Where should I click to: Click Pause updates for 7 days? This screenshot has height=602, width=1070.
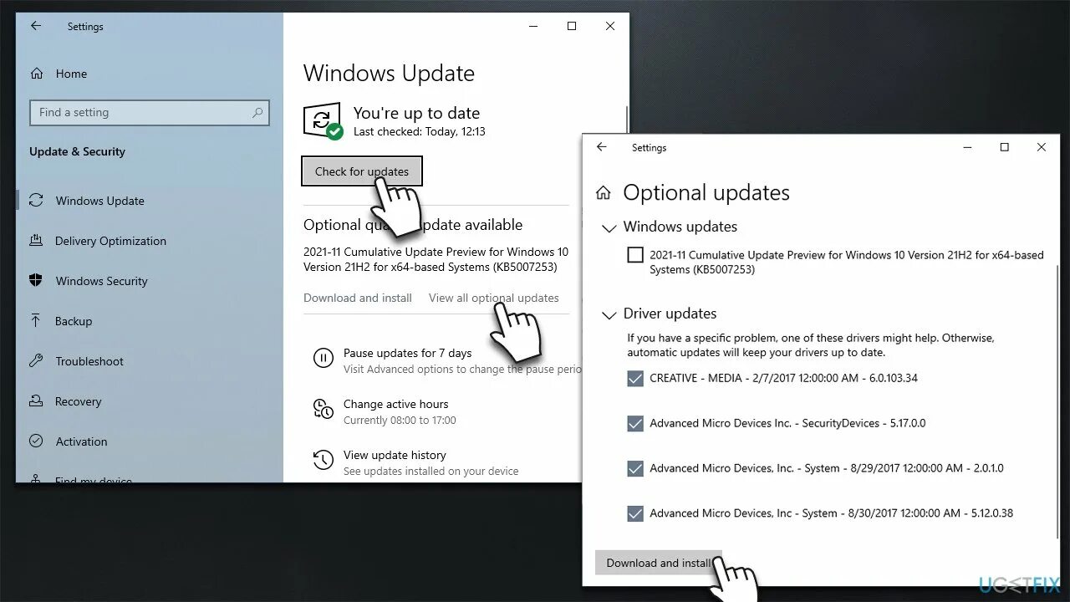(408, 353)
